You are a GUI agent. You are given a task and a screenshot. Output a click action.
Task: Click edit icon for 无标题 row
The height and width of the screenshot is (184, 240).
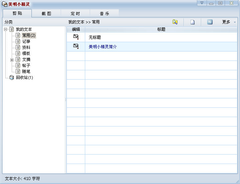pyautogui.click(x=76, y=37)
